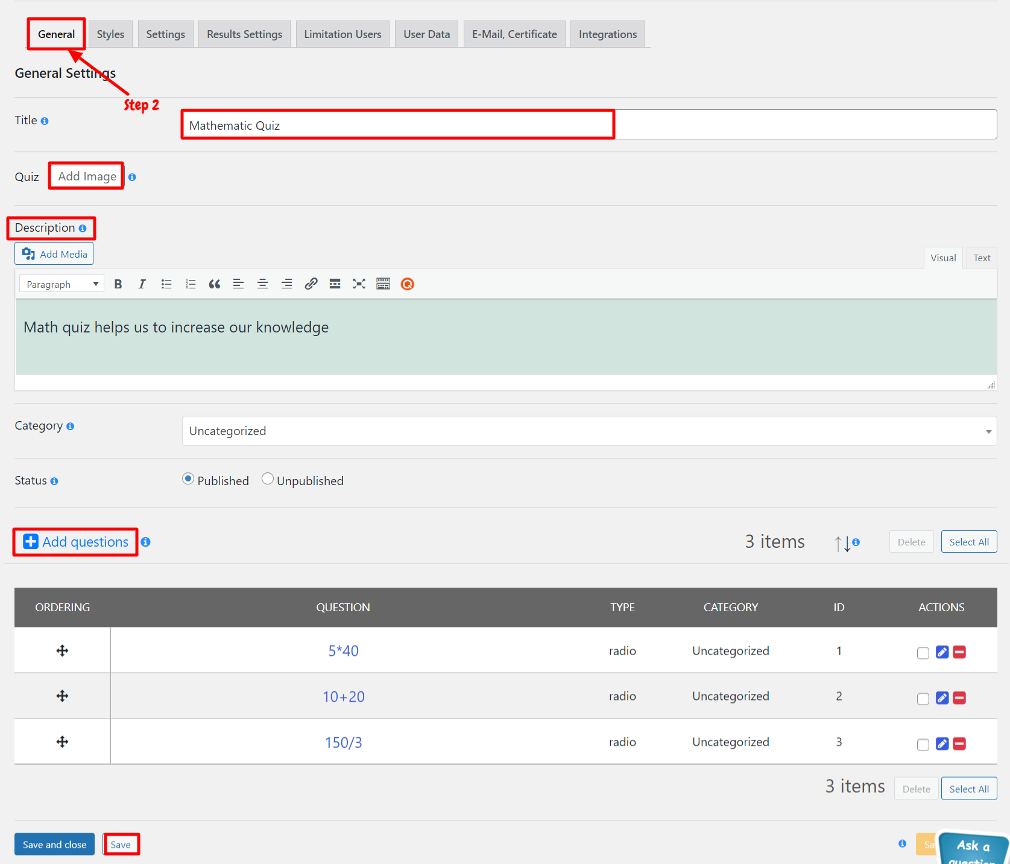Select the Published status radio button
The height and width of the screenshot is (864, 1010).
click(x=188, y=479)
